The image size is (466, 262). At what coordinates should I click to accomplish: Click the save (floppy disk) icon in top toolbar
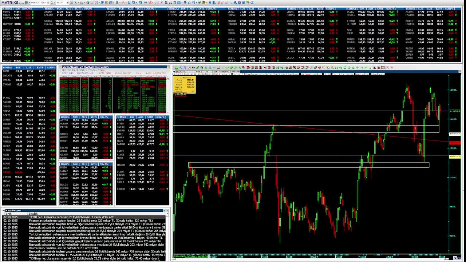coord(27,3)
